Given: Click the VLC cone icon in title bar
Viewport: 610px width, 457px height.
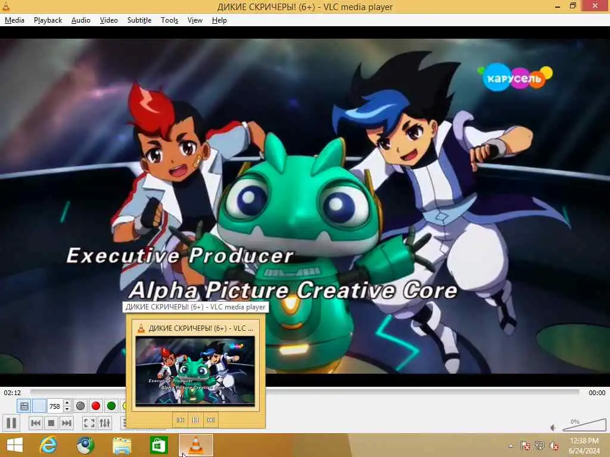Looking at the screenshot, I should [x=6, y=6].
